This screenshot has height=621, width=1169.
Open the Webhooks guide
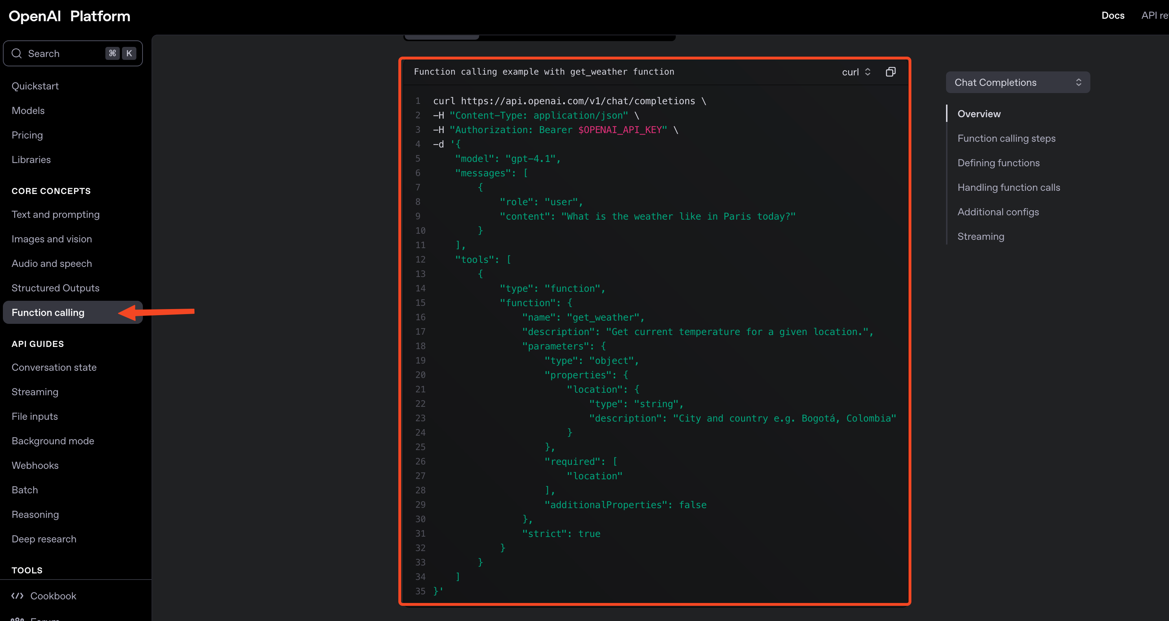(35, 466)
